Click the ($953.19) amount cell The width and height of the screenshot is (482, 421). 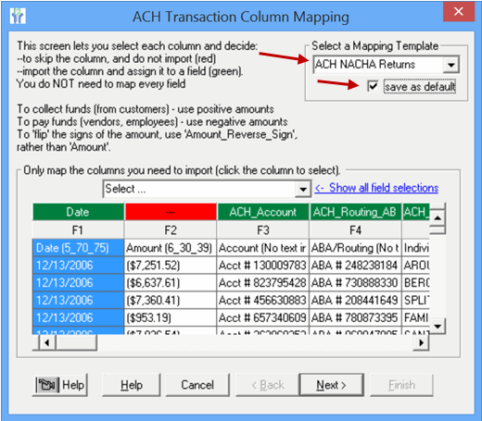(x=171, y=318)
